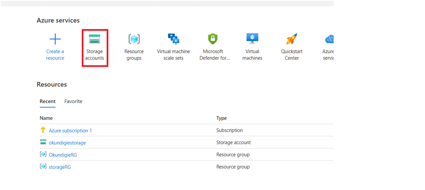Switch to the Recent resources tab
425x190 pixels.
click(48, 101)
